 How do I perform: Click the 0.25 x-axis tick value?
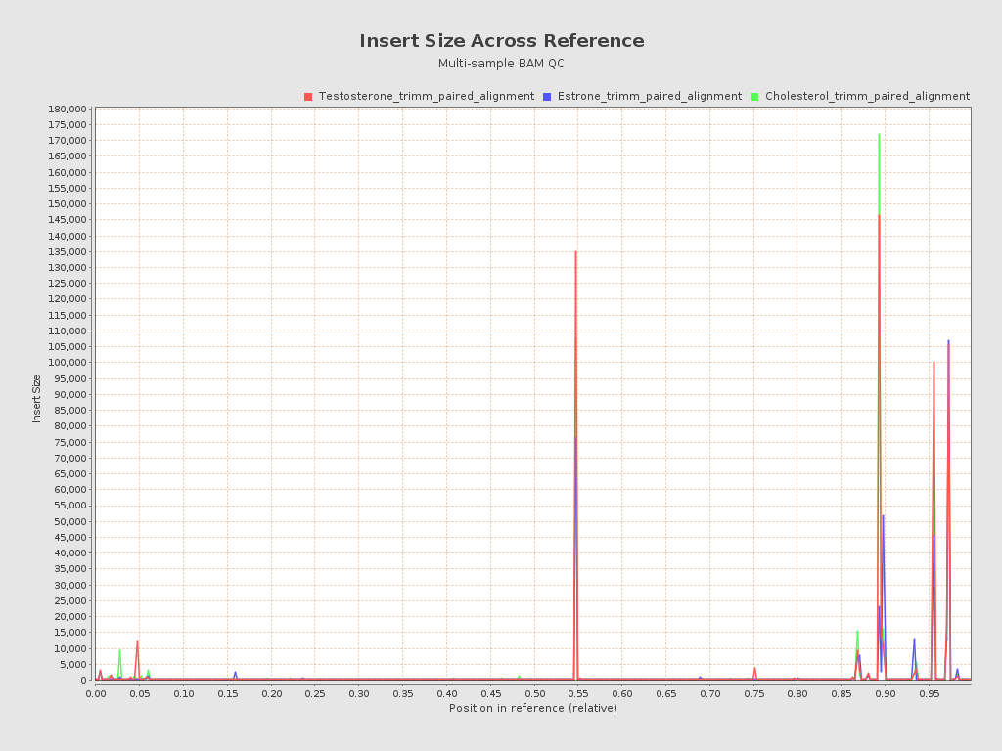pos(315,693)
